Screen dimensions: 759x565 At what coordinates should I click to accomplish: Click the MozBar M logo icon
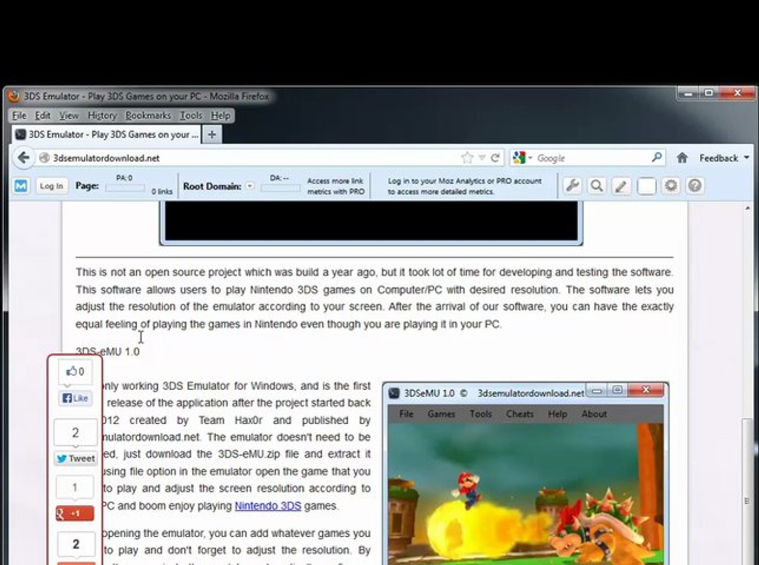[21, 186]
